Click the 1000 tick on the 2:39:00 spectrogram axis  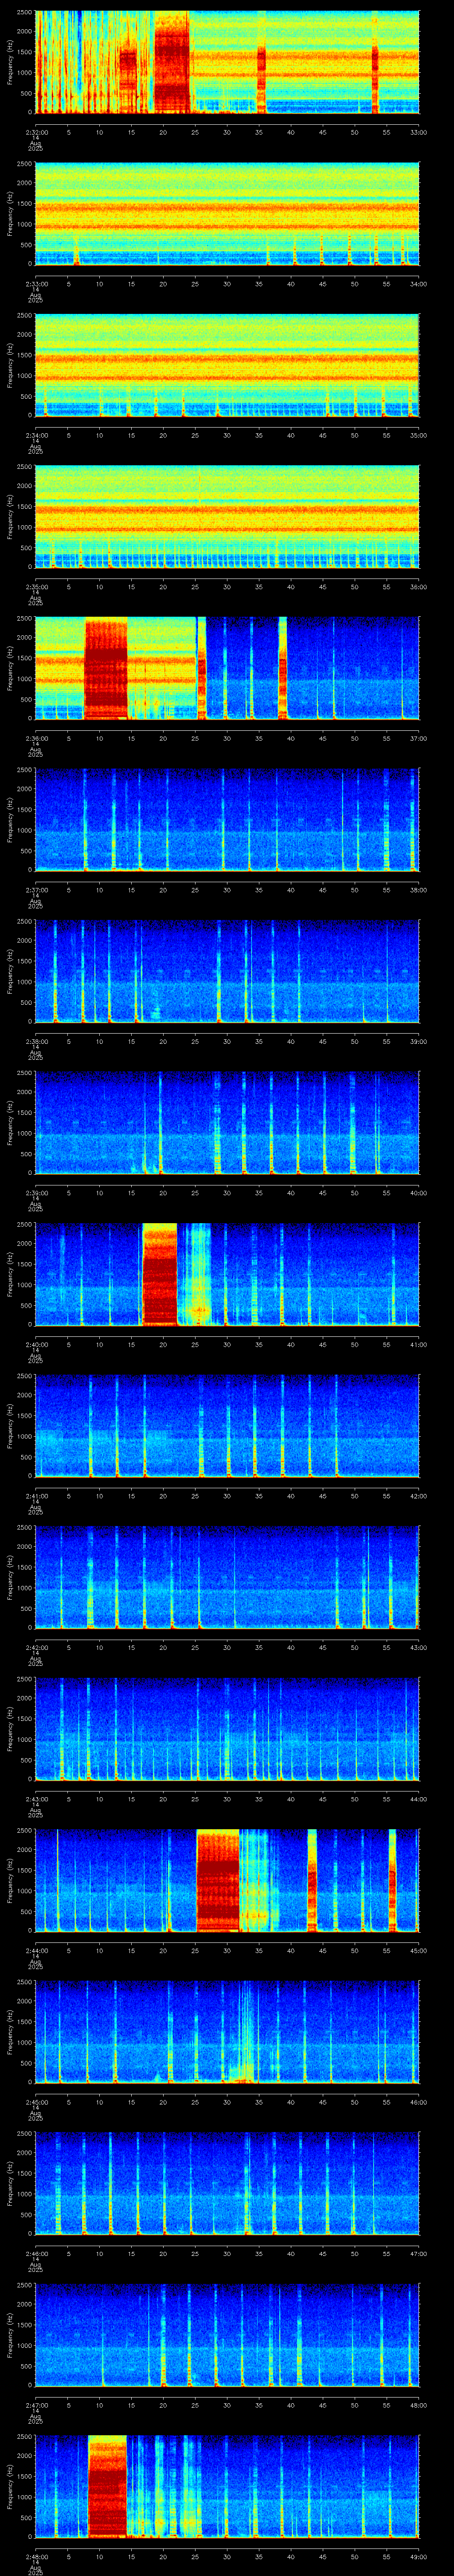click(25, 1134)
